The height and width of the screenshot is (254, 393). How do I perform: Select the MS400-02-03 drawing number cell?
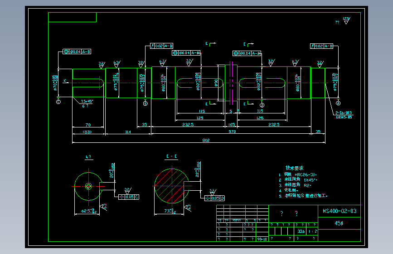click(340, 211)
